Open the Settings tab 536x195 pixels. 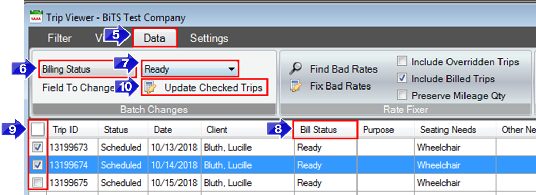(209, 38)
